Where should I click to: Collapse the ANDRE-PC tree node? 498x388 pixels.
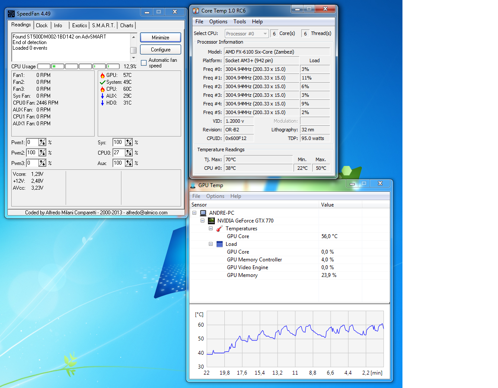[195, 213]
